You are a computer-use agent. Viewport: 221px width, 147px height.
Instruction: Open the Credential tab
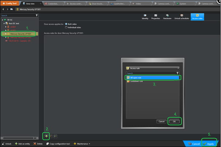53,4
